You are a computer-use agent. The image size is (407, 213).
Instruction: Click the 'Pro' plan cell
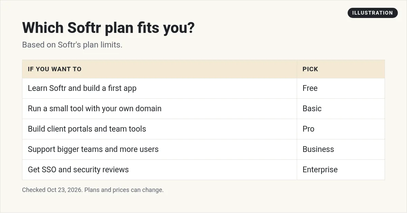tap(341, 129)
